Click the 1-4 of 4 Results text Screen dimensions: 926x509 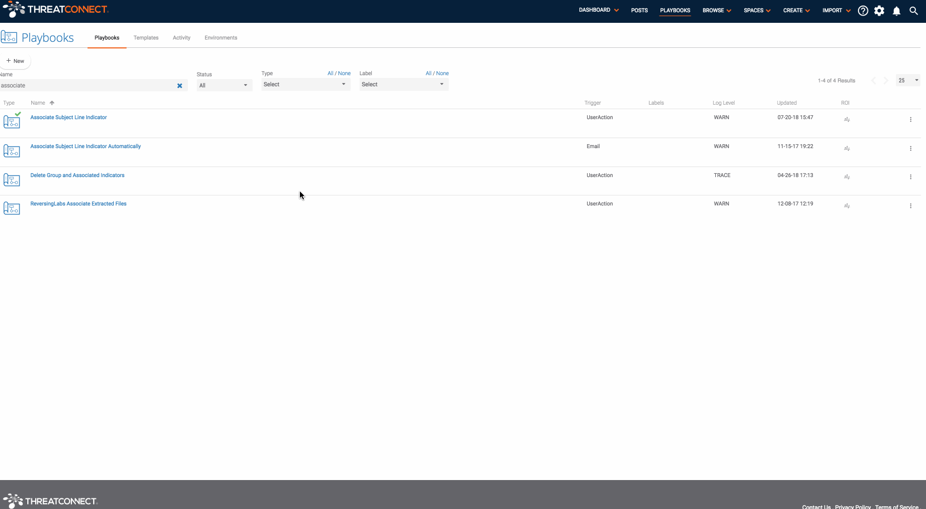click(836, 81)
